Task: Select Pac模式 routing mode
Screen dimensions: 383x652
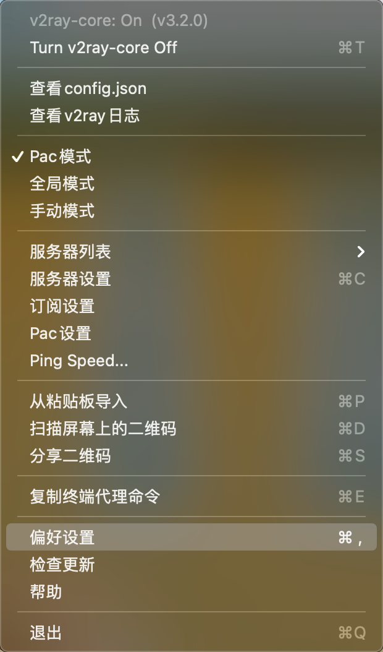Action: [x=60, y=157]
